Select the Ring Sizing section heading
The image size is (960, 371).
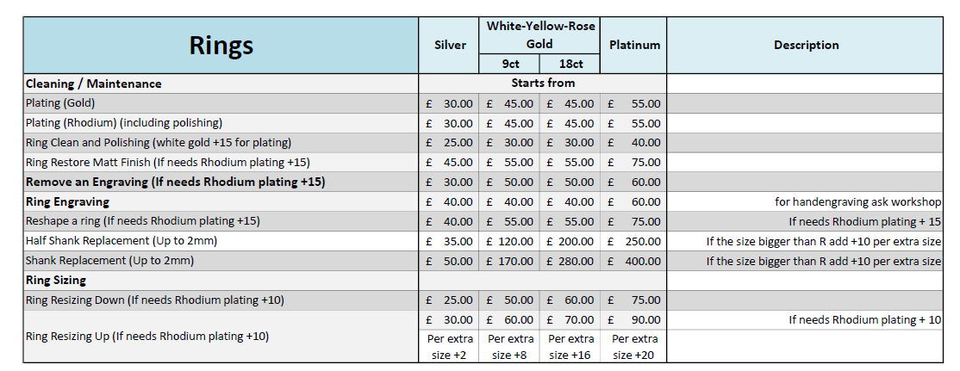tap(221, 281)
